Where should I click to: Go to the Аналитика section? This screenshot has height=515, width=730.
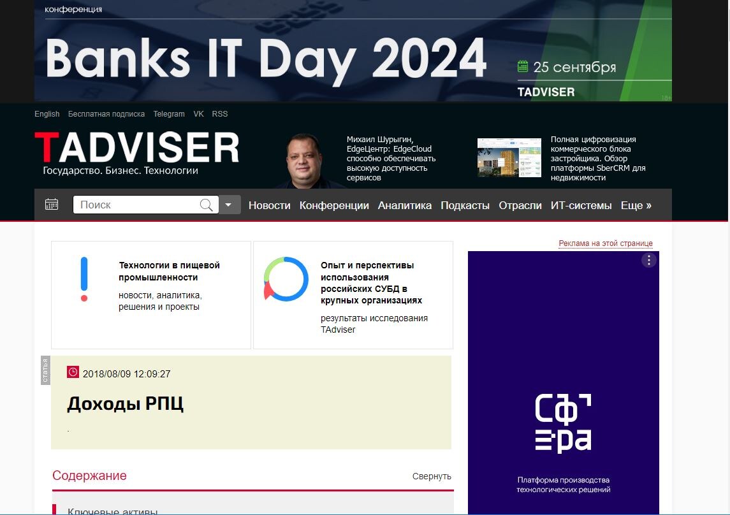pos(405,205)
